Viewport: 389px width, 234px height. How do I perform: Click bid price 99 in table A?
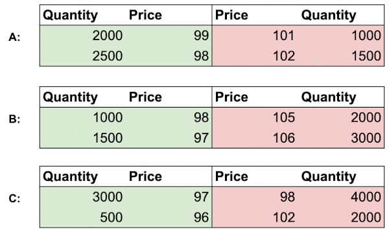coord(201,36)
